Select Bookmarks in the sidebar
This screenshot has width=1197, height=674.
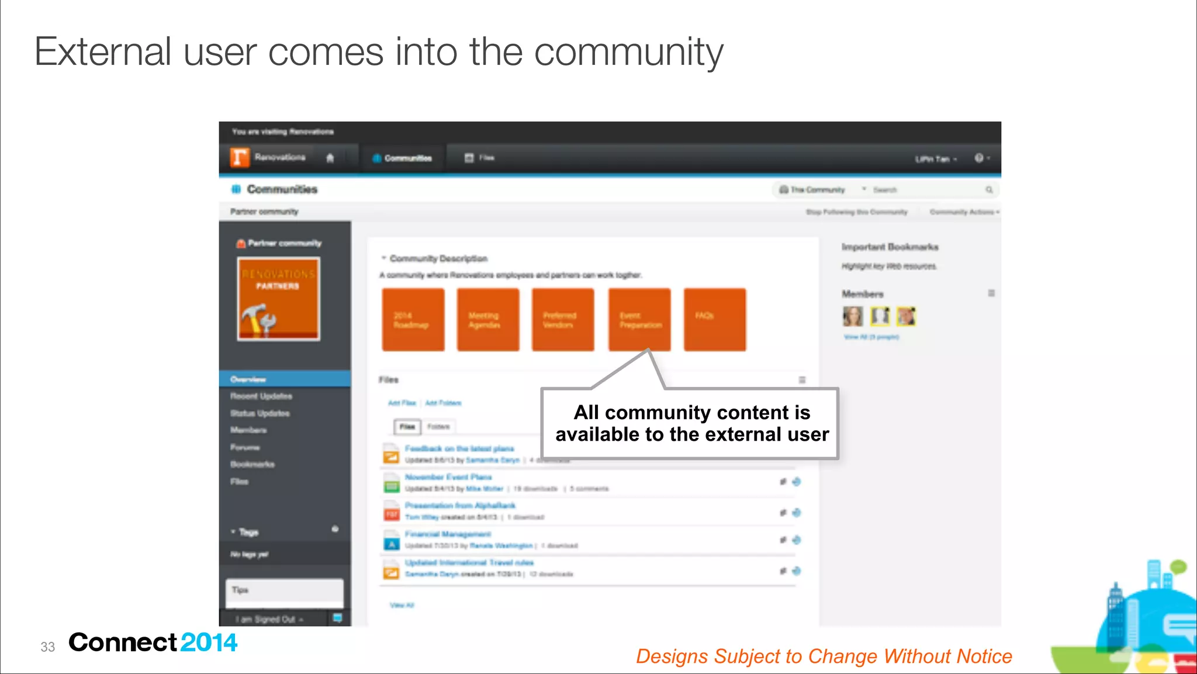pyautogui.click(x=252, y=464)
